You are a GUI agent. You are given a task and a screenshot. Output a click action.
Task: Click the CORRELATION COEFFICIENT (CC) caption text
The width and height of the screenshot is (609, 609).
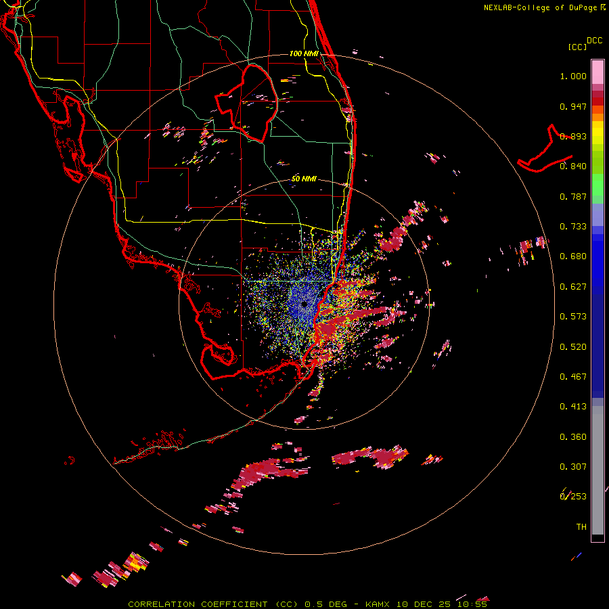coord(213,604)
